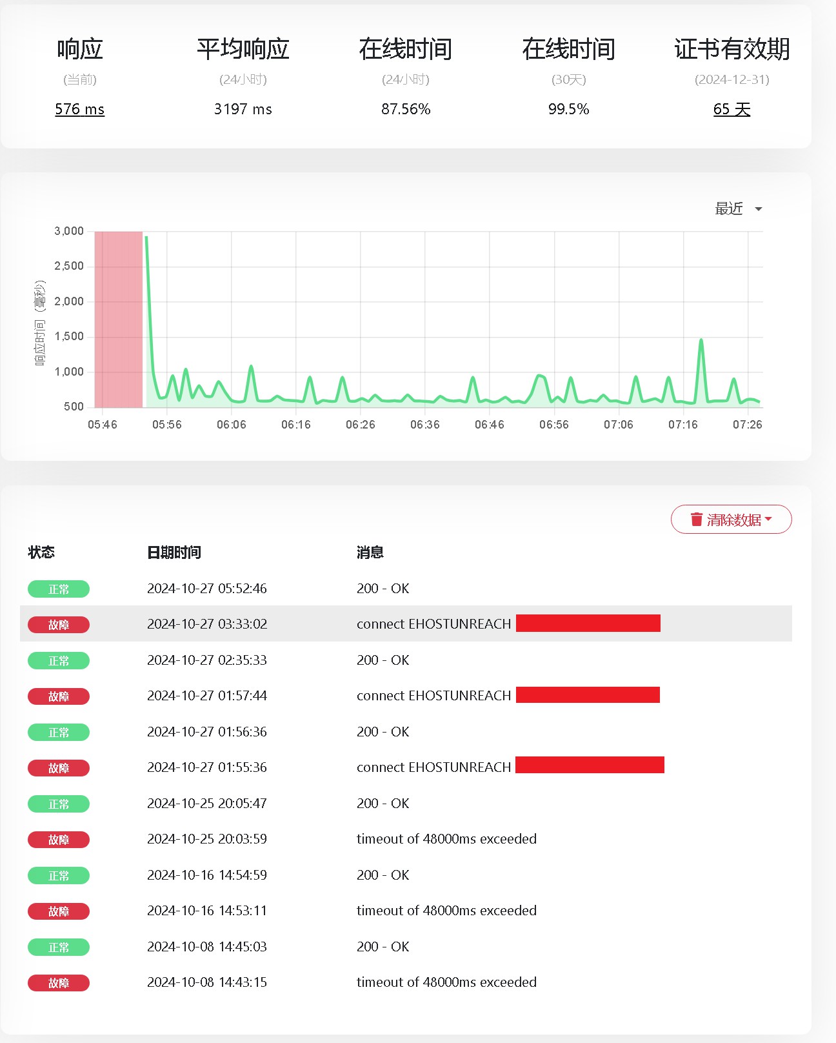Click connect EHOSTUNREACH message at 01:55:36

(434, 767)
